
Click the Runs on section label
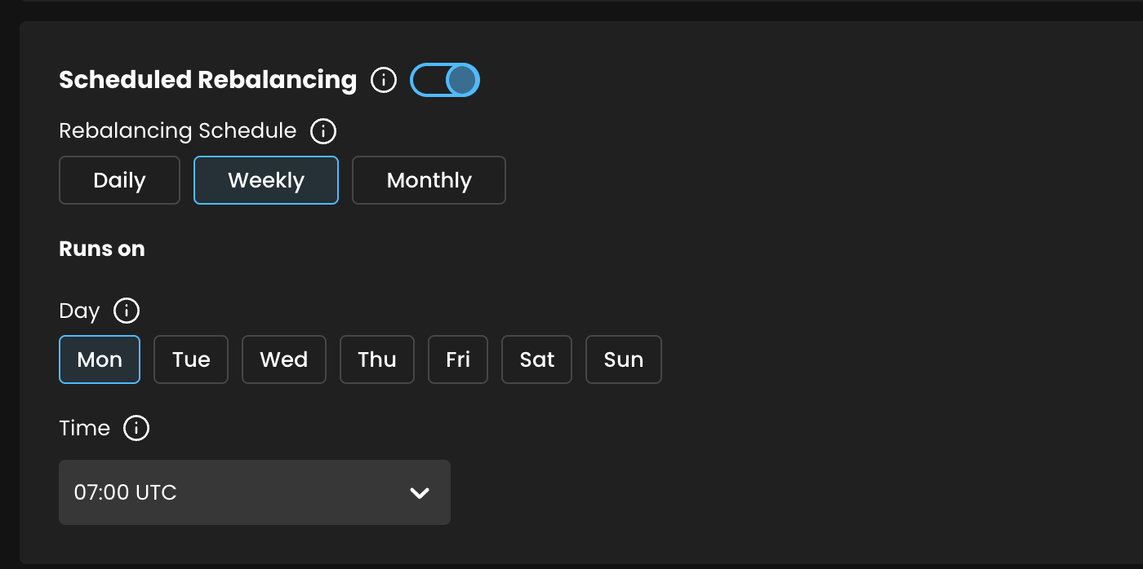pyautogui.click(x=102, y=249)
